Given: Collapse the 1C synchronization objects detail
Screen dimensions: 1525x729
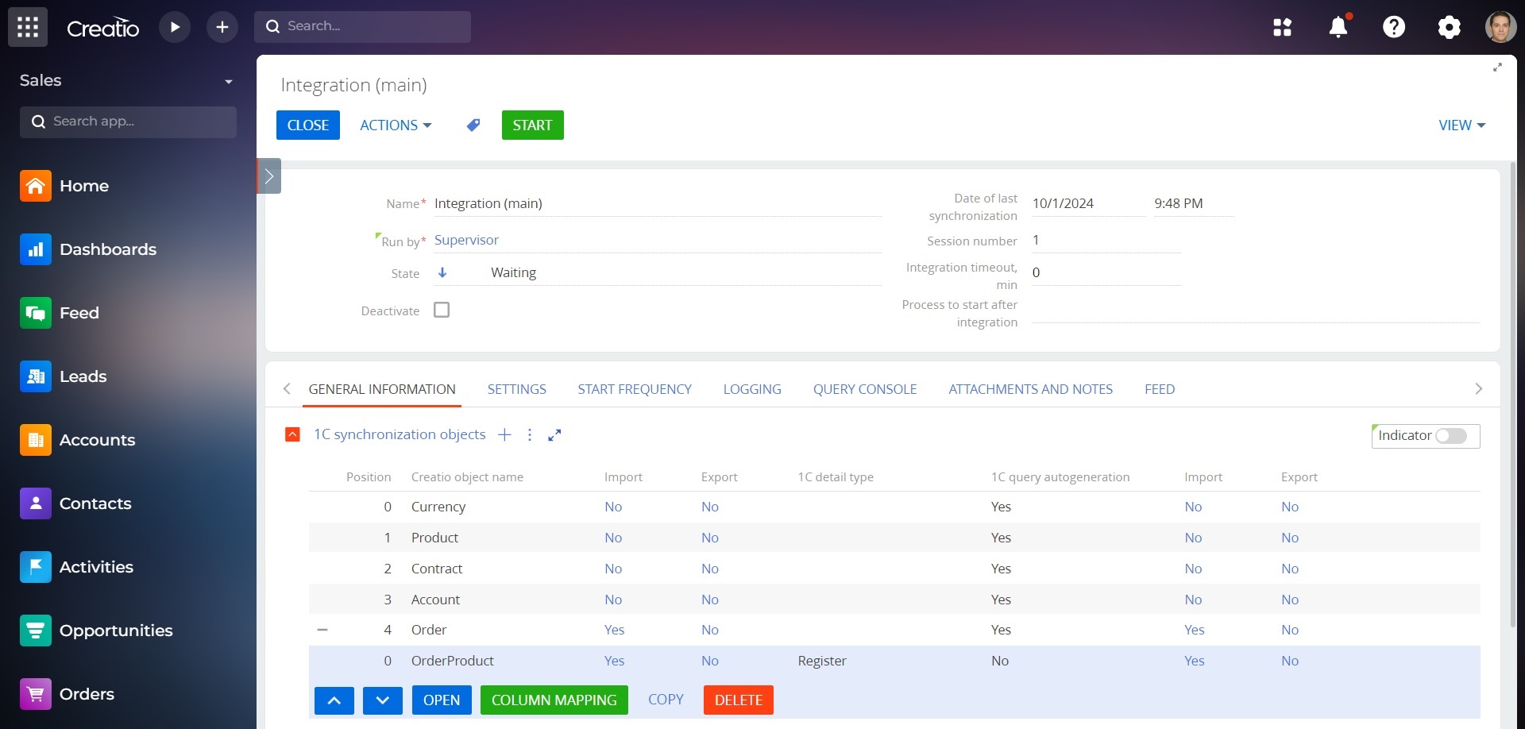Looking at the screenshot, I should click(292, 434).
